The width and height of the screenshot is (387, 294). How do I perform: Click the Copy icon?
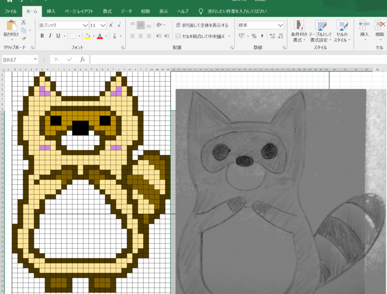pyautogui.click(x=24, y=30)
